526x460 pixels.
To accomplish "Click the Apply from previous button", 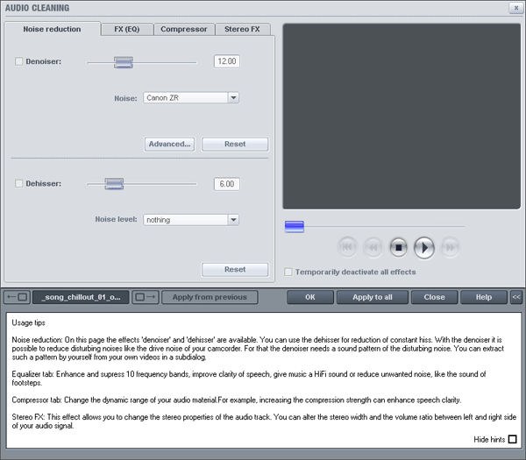I will (x=210, y=297).
